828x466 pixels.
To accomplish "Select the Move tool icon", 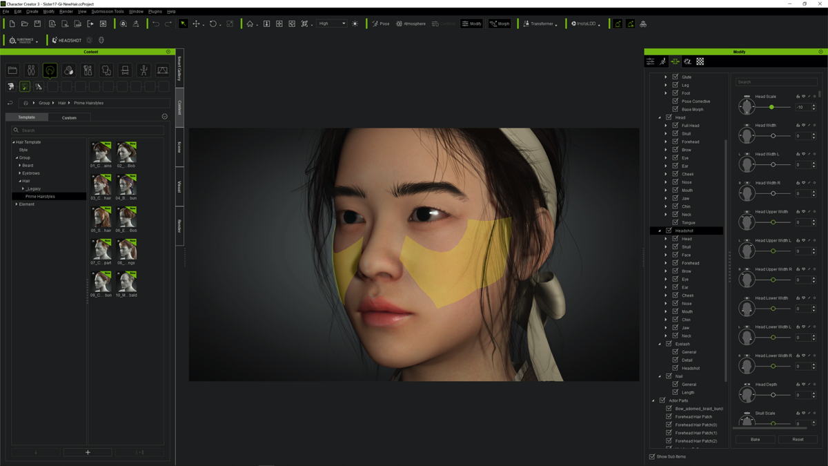I will pos(196,23).
